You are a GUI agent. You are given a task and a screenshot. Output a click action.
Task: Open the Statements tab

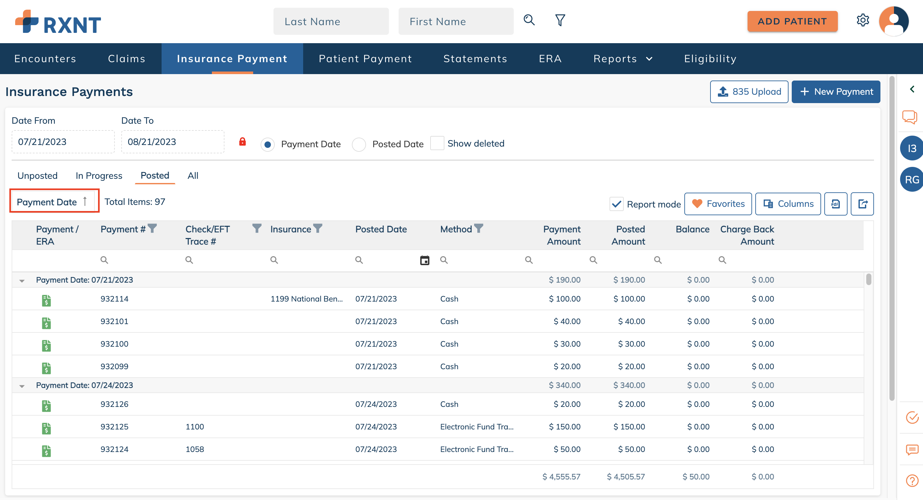[x=475, y=59]
